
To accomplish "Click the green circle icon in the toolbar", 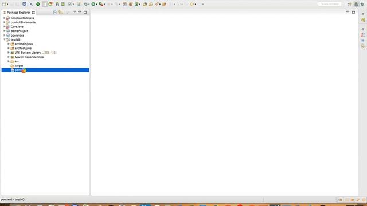I will [x=38, y=4].
